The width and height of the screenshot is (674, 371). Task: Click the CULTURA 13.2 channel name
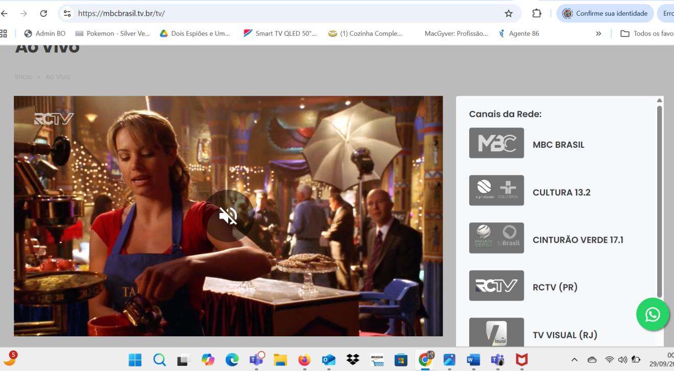tap(561, 193)
